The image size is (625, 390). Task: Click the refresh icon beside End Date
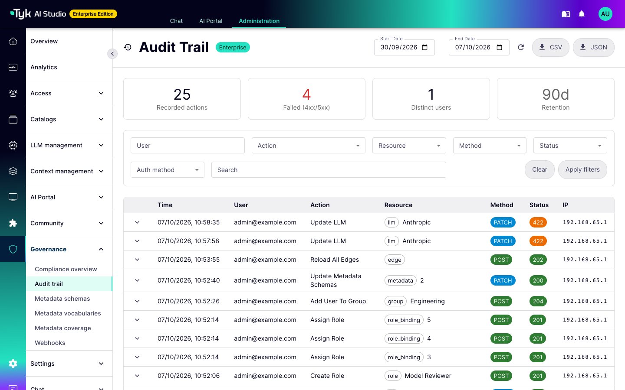pyautogui.click(x=521, y=47)
